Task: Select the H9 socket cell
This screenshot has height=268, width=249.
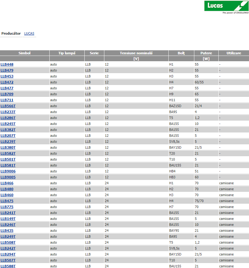Action: (171, 94)
